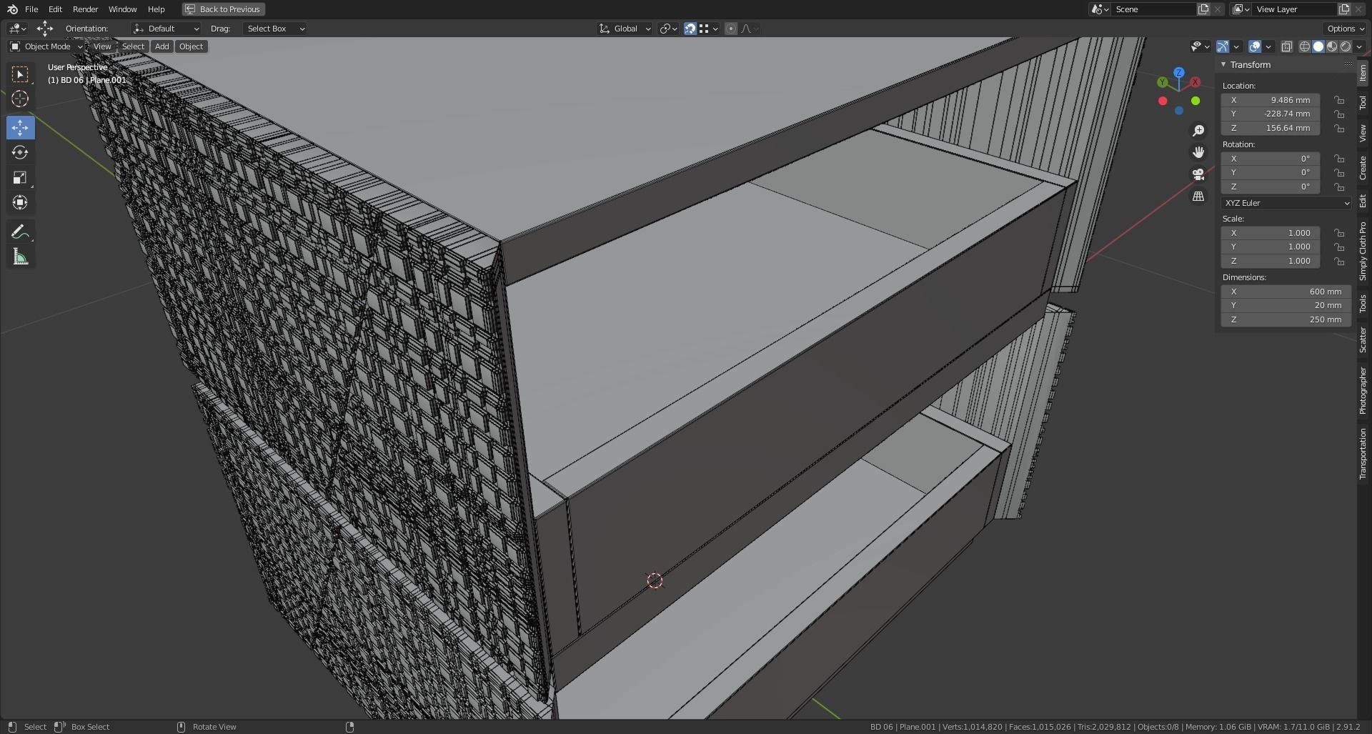Select the Measure ruler tool
The height and width of the screenshot is (734, 1372).
[x=20, y=257]
